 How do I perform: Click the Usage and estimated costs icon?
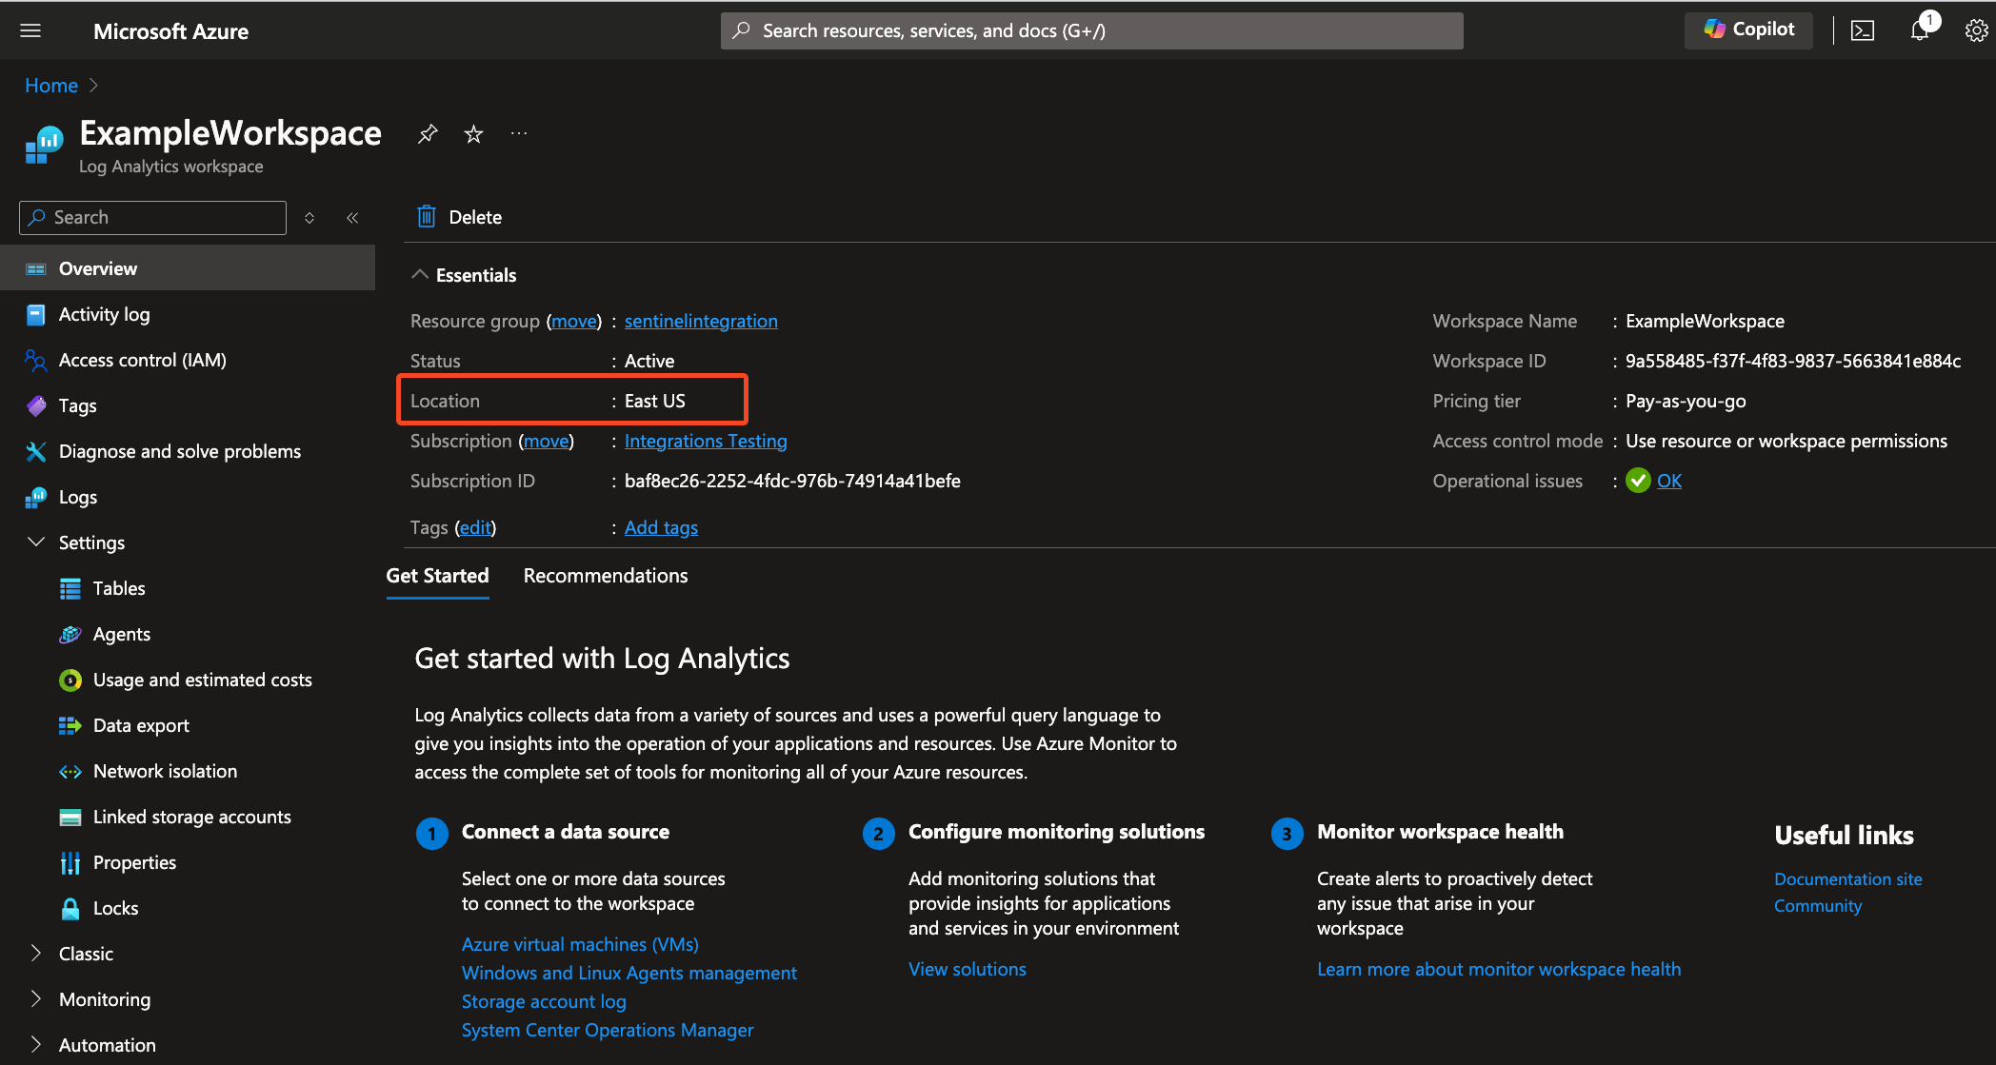[x=70, y=680]
